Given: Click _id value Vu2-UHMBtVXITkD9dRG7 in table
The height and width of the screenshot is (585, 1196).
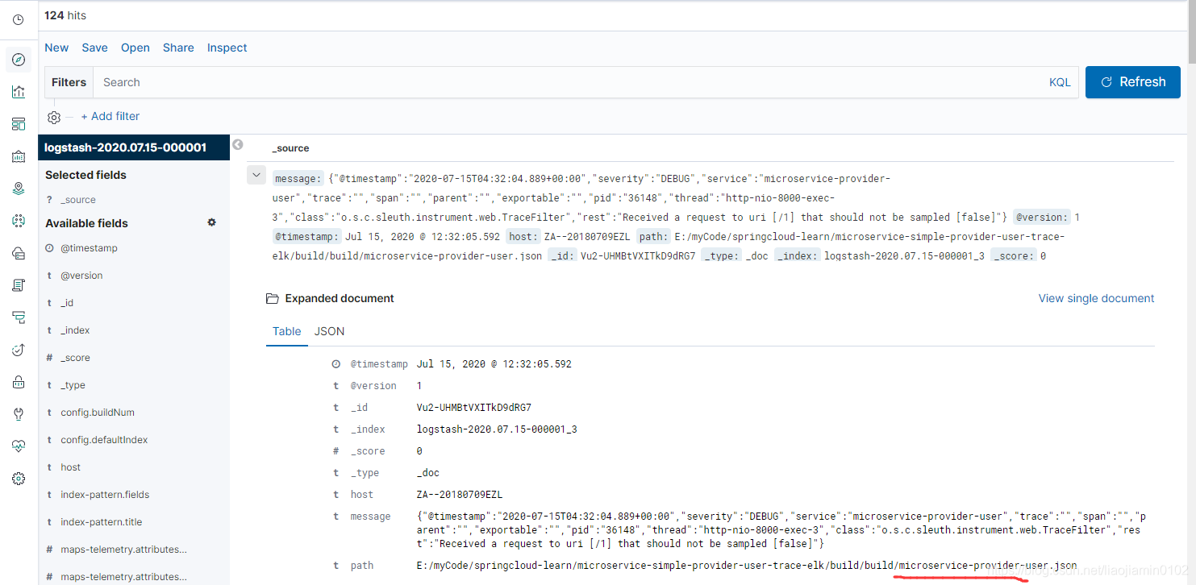Looking at the screenshot, I should coord(474,408).
